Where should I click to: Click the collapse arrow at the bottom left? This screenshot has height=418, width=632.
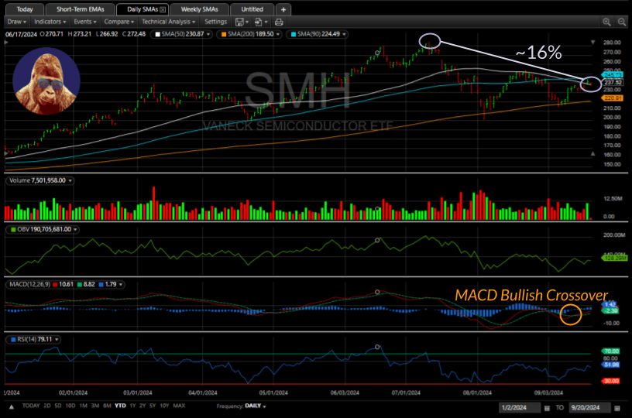[12, 406]
